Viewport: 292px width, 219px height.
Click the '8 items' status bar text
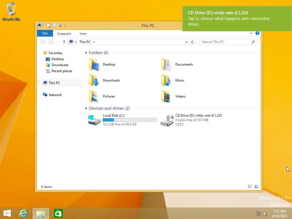click(46, 186)
